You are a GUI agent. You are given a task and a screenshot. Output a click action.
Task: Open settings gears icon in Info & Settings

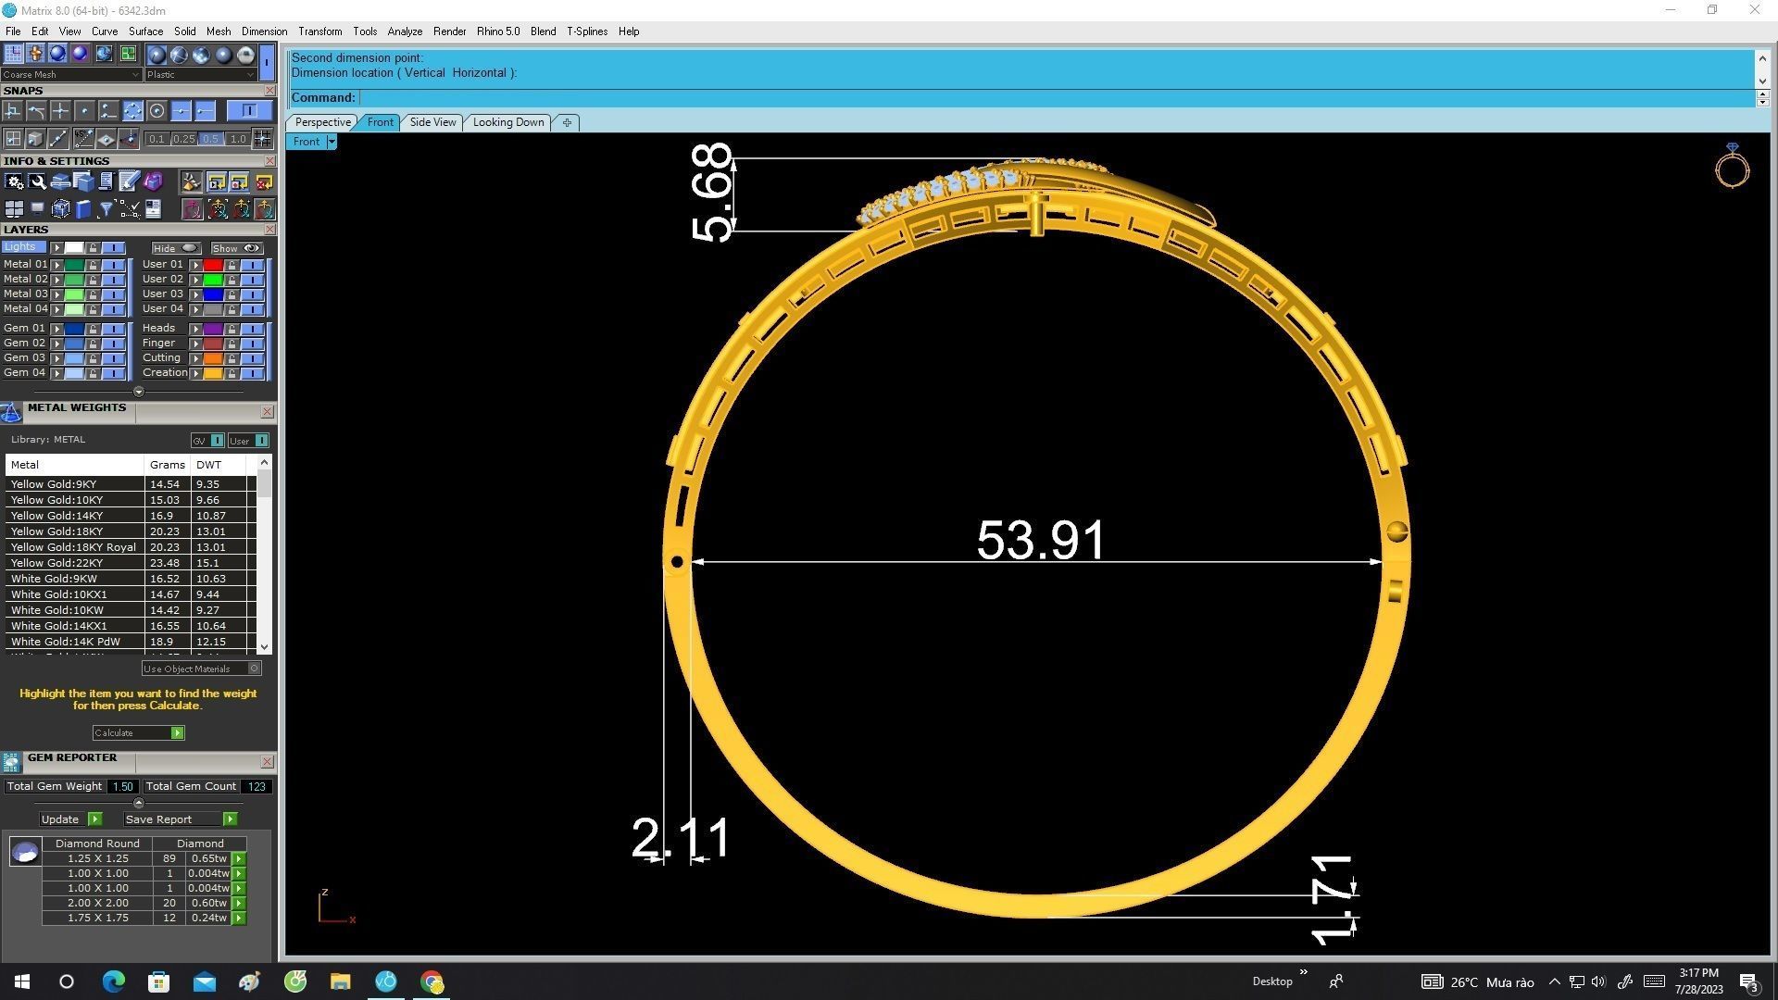pos(14,181)
